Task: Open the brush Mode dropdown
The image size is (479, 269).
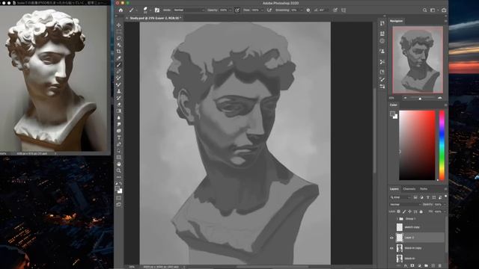Action: coord(189,10)
